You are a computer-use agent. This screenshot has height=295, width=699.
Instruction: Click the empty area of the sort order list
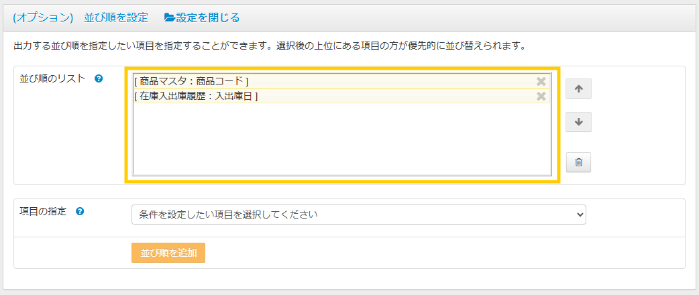(342, 139)
